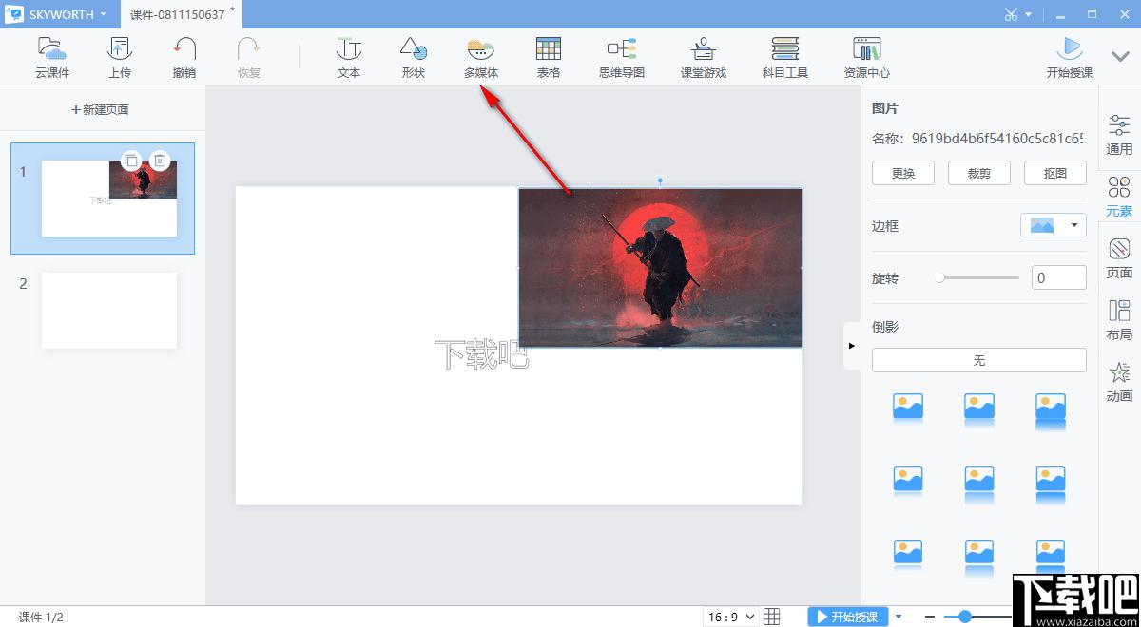Expand the toolbar chevron at top right

pyautogui.click(x=1119, y=56)
